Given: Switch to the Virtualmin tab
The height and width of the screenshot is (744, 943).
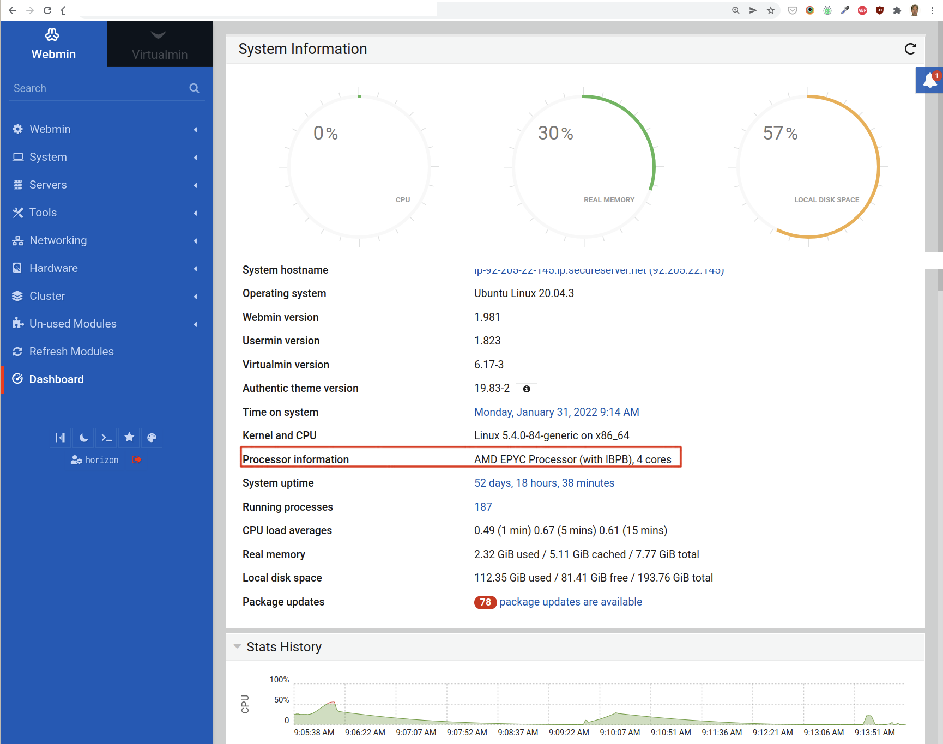Looking at the screenshot, I should point(160,45).
